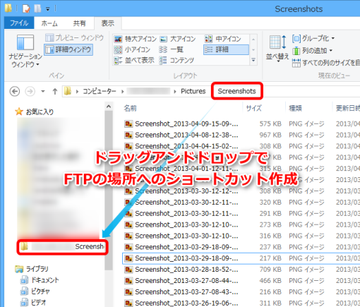This screenshot has width=360, height=307.
Task: Sort by the 名前 column header
Action: point(130,108)
